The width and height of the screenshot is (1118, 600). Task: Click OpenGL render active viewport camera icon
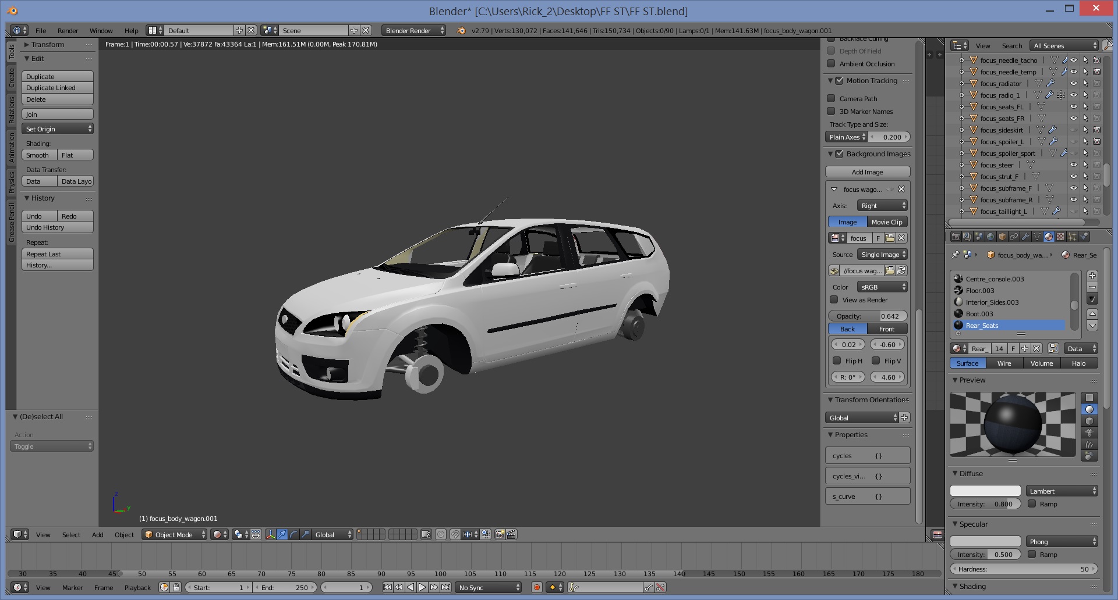(x=500, y=535)
